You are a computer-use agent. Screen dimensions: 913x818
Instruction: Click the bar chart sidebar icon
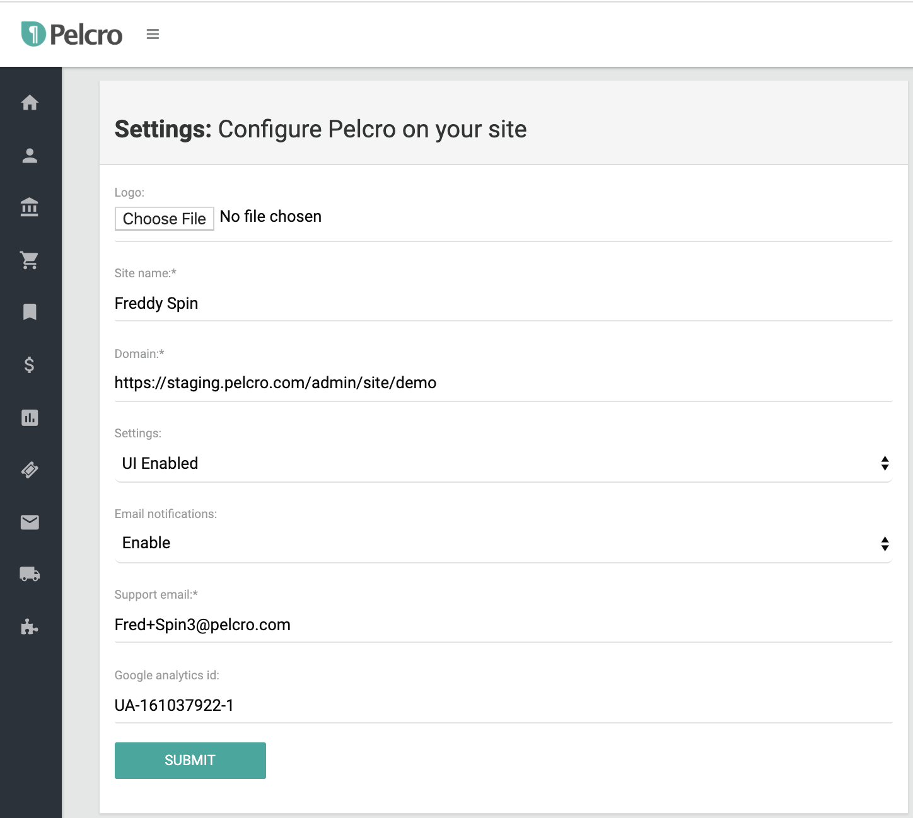[x=30, y=417]
